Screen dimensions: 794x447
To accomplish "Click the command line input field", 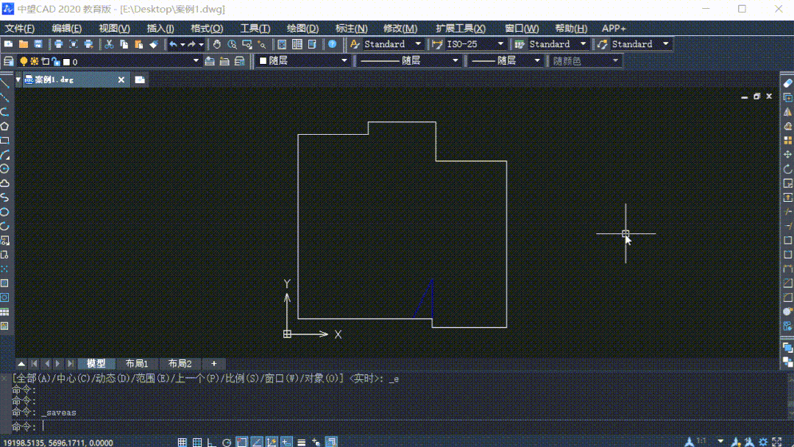I will [x=400, y=426].
